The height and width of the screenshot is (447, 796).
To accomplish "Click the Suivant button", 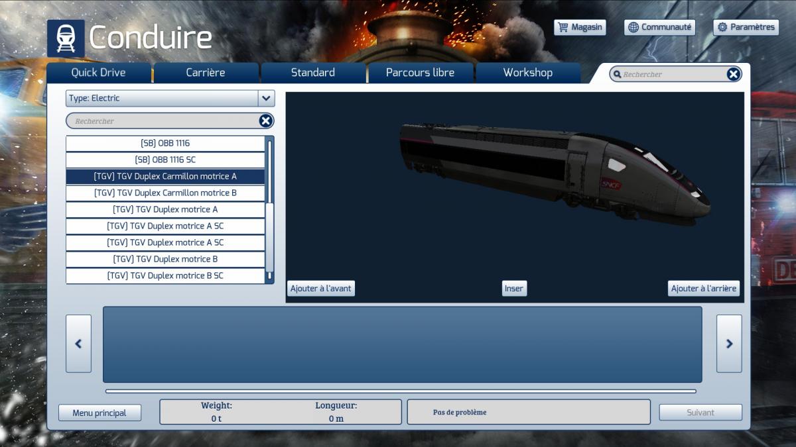I will [700, 413].
